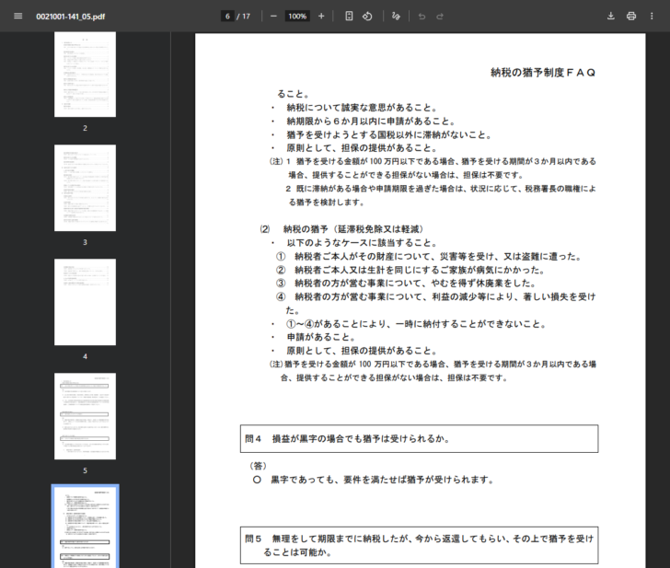Click the （答） label under 問４
Image resolution: width=670 pixels, height=568 pixels.
pos(258,466)
